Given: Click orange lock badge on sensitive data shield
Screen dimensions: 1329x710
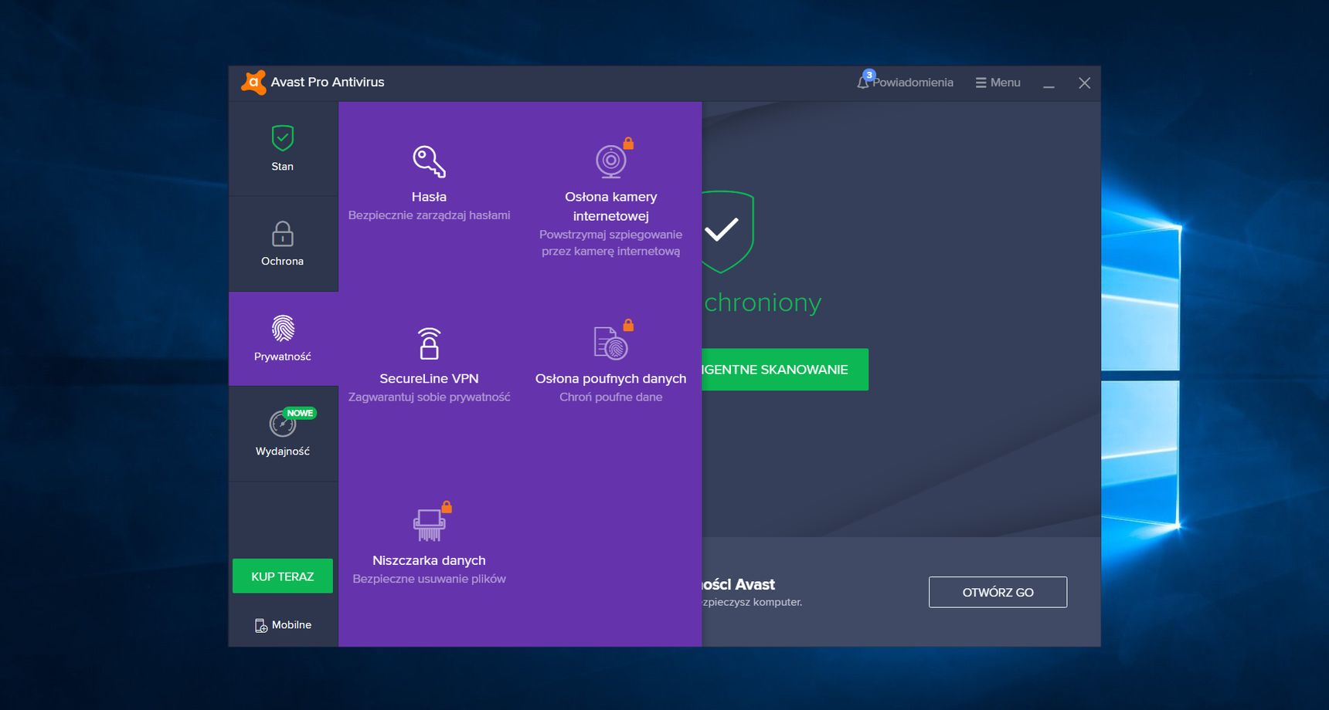Looking at the screenshot, I should tap(628, 326).
